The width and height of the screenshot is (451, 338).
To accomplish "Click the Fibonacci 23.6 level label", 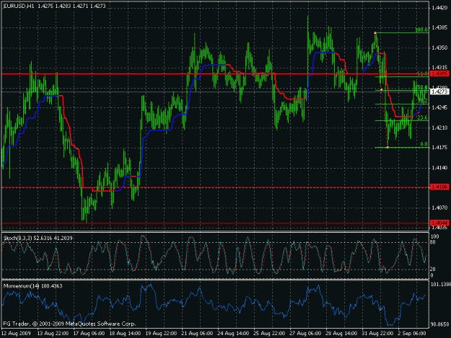I will point(422,117).
